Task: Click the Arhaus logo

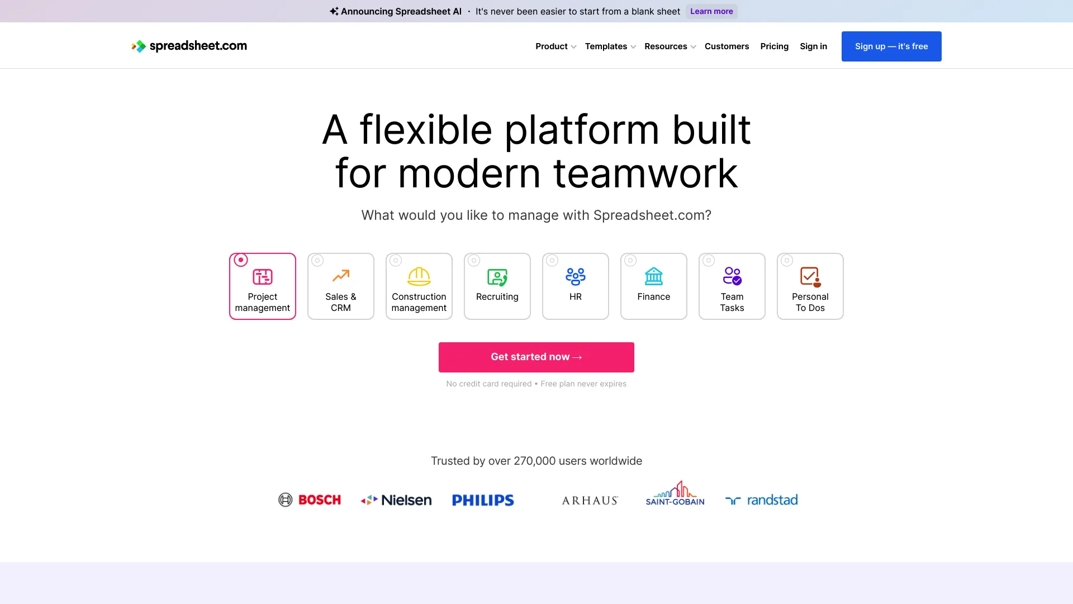Action: (x=590, y=501)
